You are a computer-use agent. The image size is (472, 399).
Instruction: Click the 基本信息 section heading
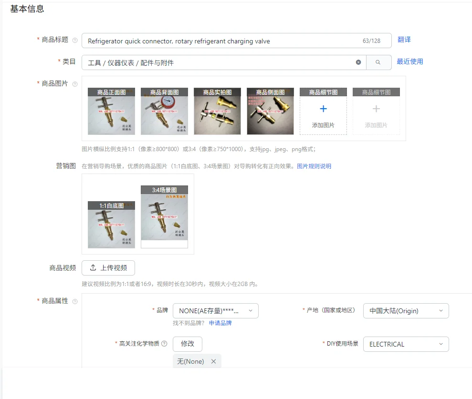[x=27, y=9]
